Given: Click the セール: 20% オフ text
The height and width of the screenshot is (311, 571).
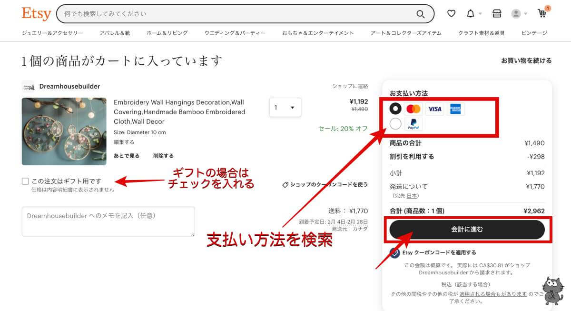Looking at the screenshot, I should point(343,129).
